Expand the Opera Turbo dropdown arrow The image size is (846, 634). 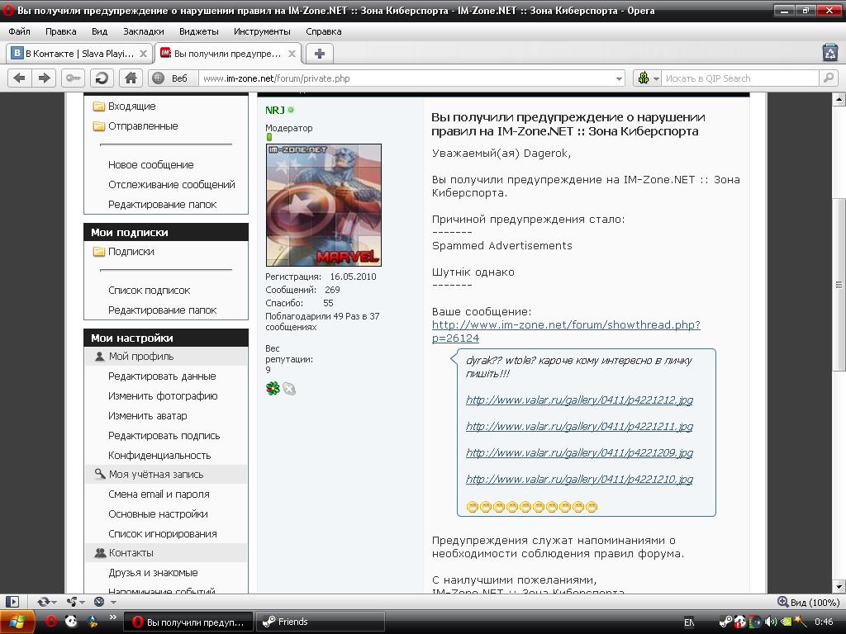tap(113, 602)
